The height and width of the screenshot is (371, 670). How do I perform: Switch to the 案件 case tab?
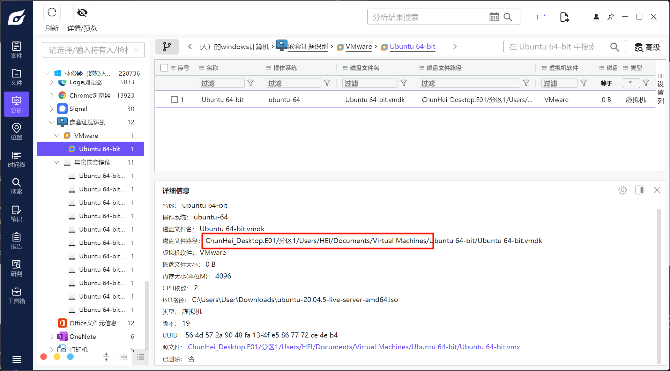tap(16, 50)
